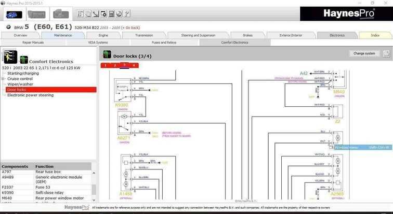Image resolution: width=393 pixels, height=214 pixels.
Task: Select component row F2337 Fuse 53
Action: pyautogui.click(x=46, y=187)
